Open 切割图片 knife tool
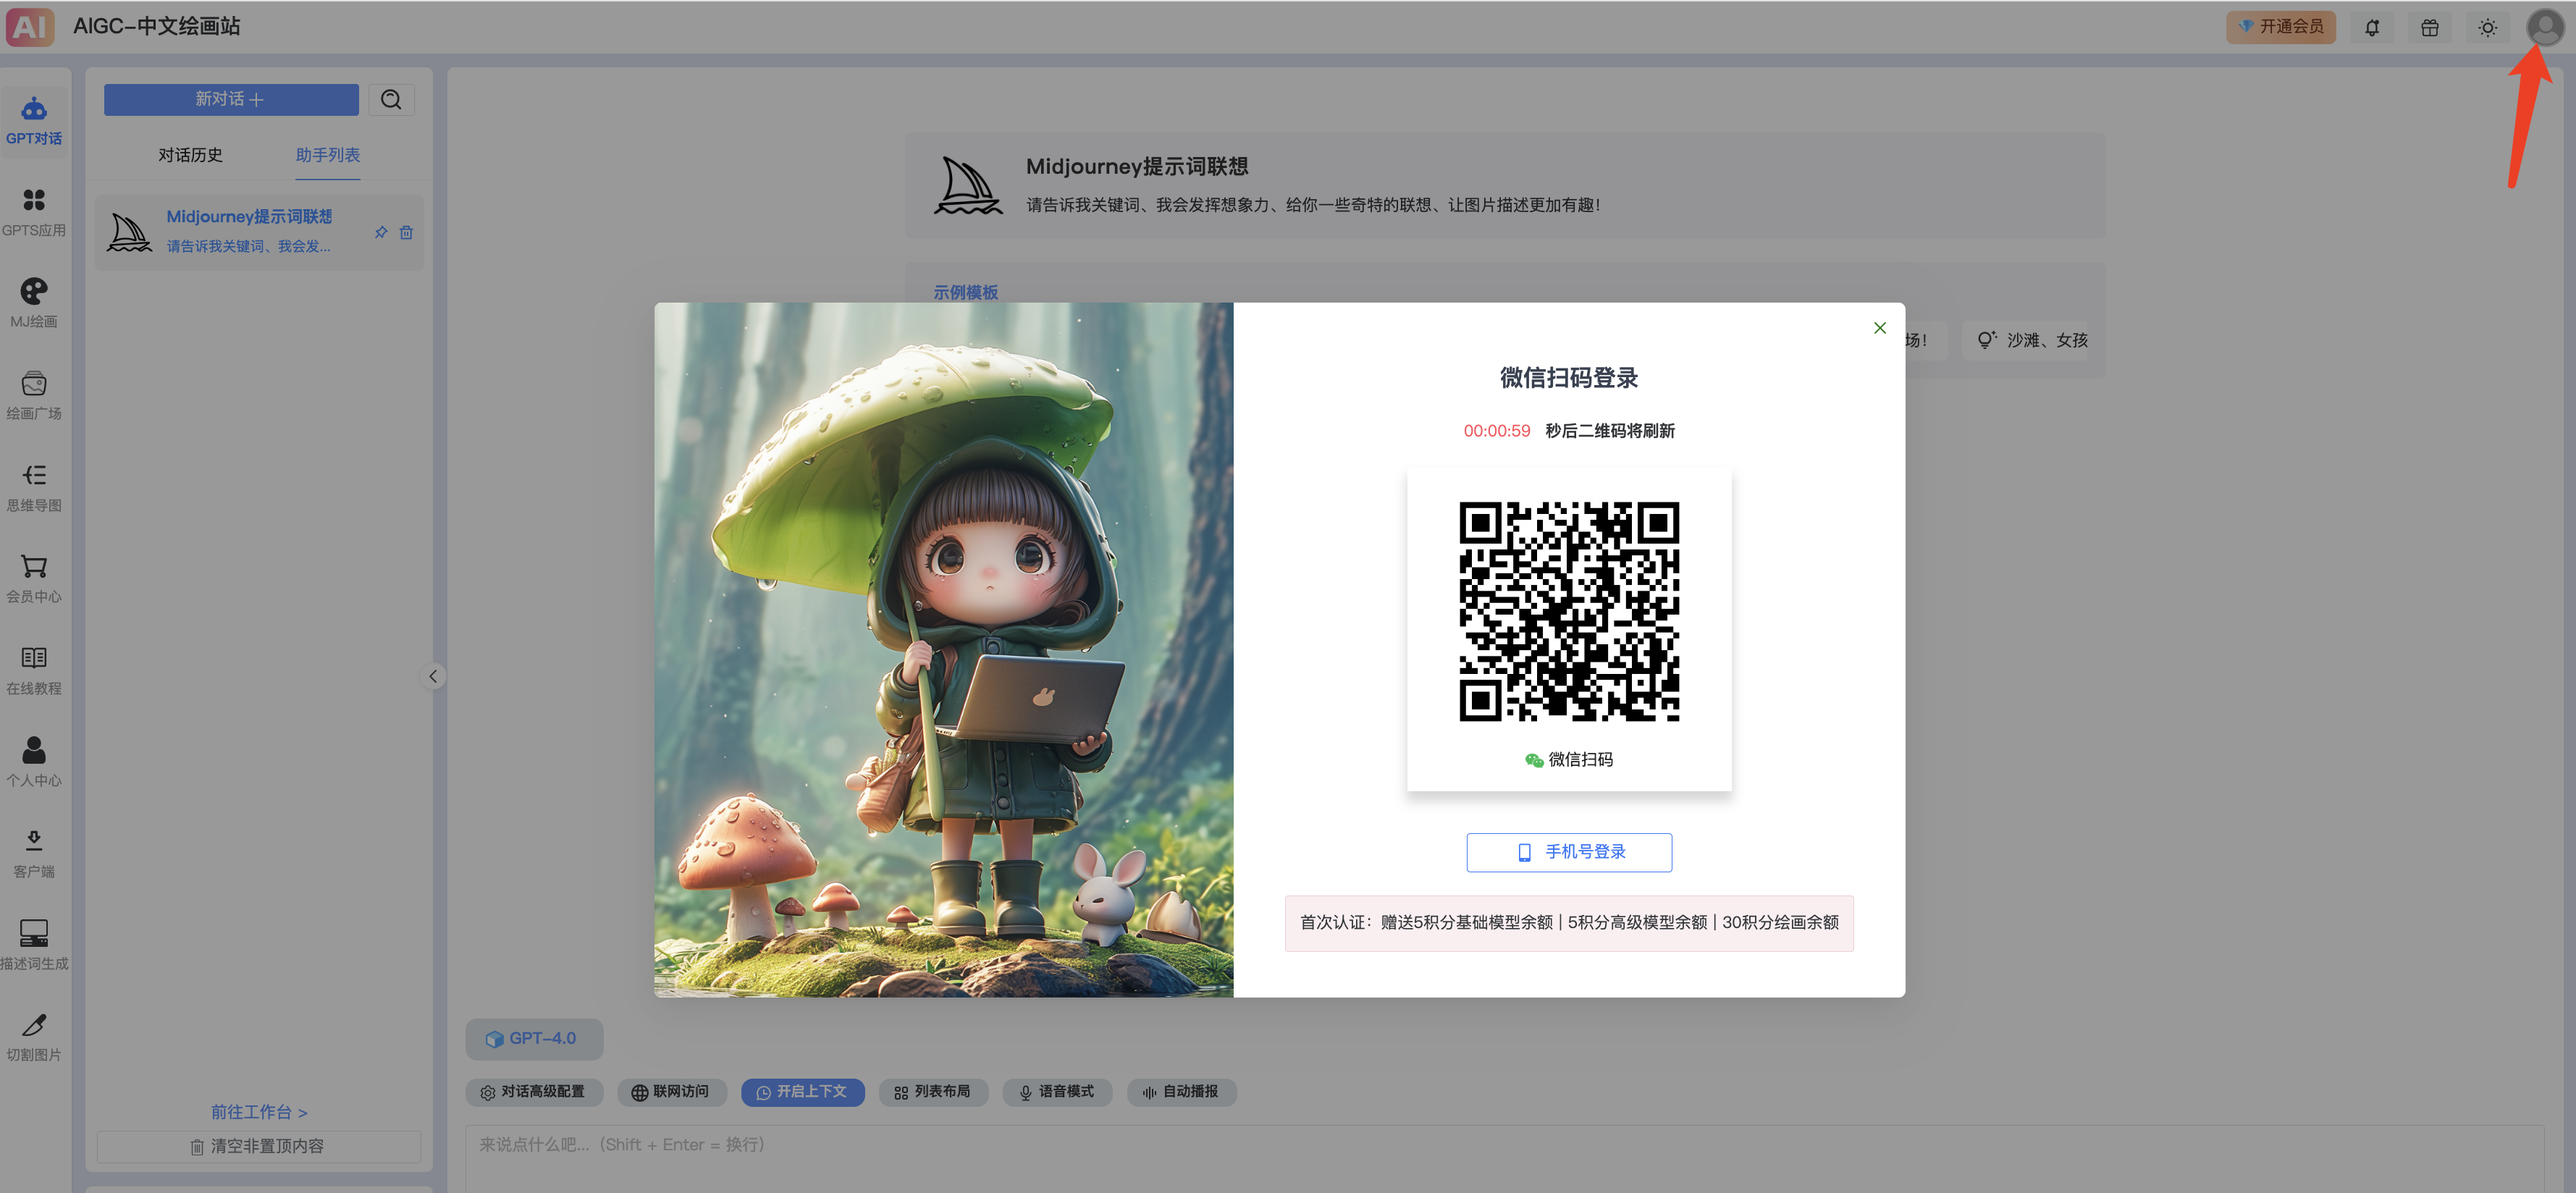 tap(34, 1037)
